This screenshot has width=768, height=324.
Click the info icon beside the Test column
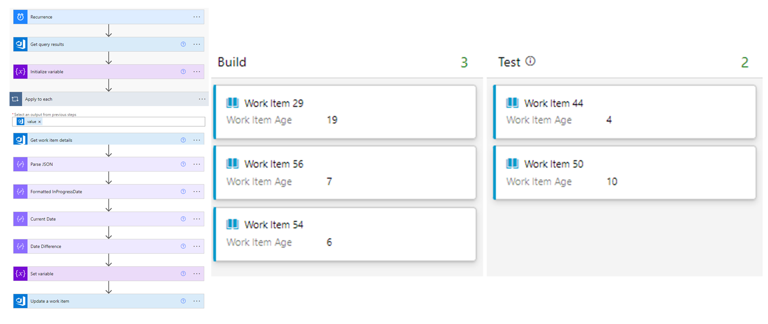coord(530,61)
